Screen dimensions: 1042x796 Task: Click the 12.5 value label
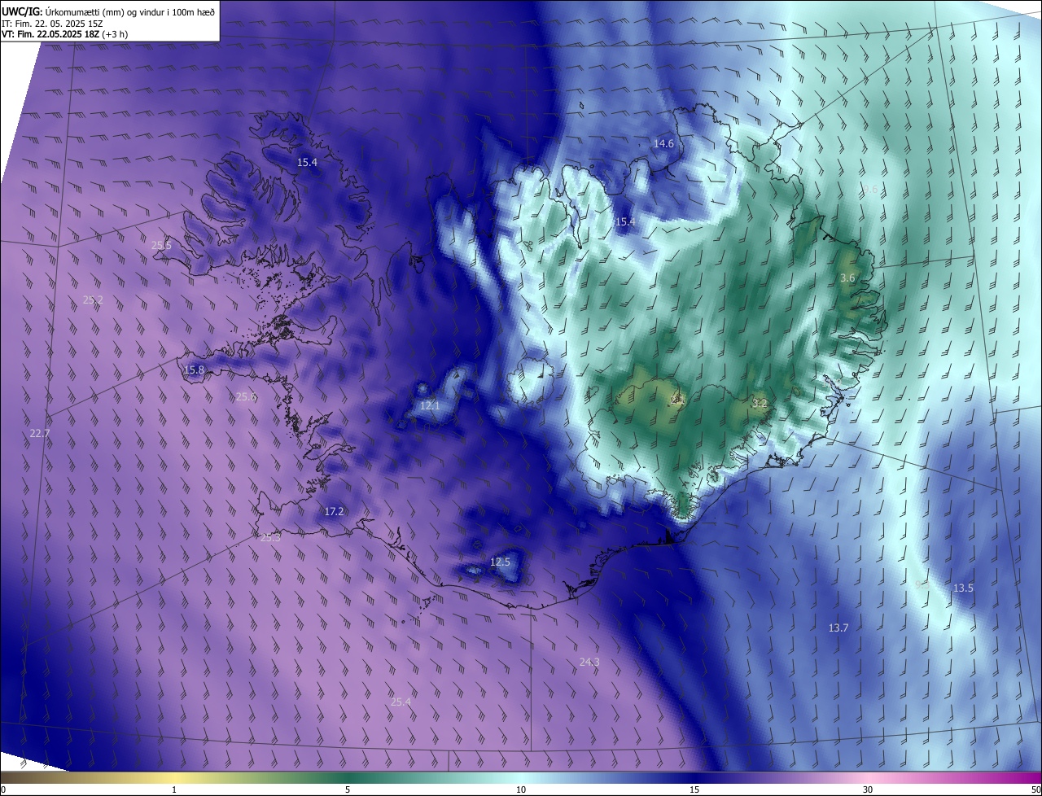500,562
